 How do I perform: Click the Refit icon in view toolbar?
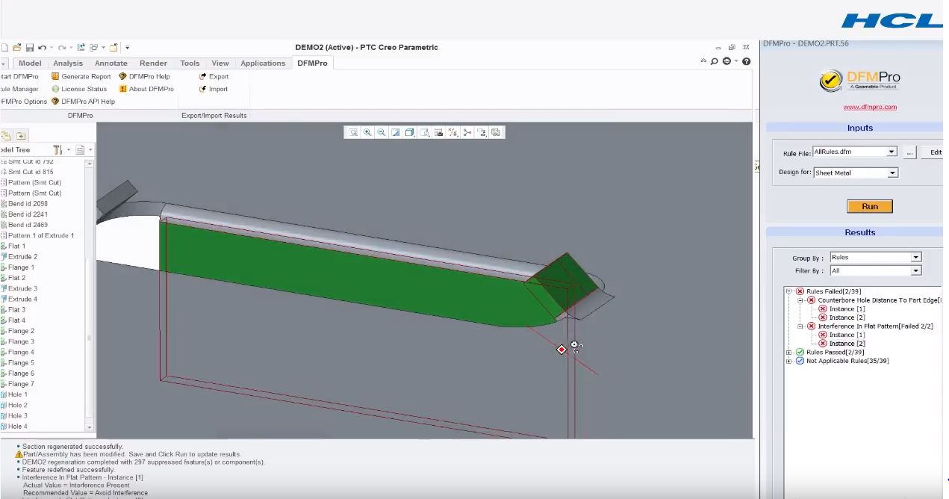pos(353,132)
